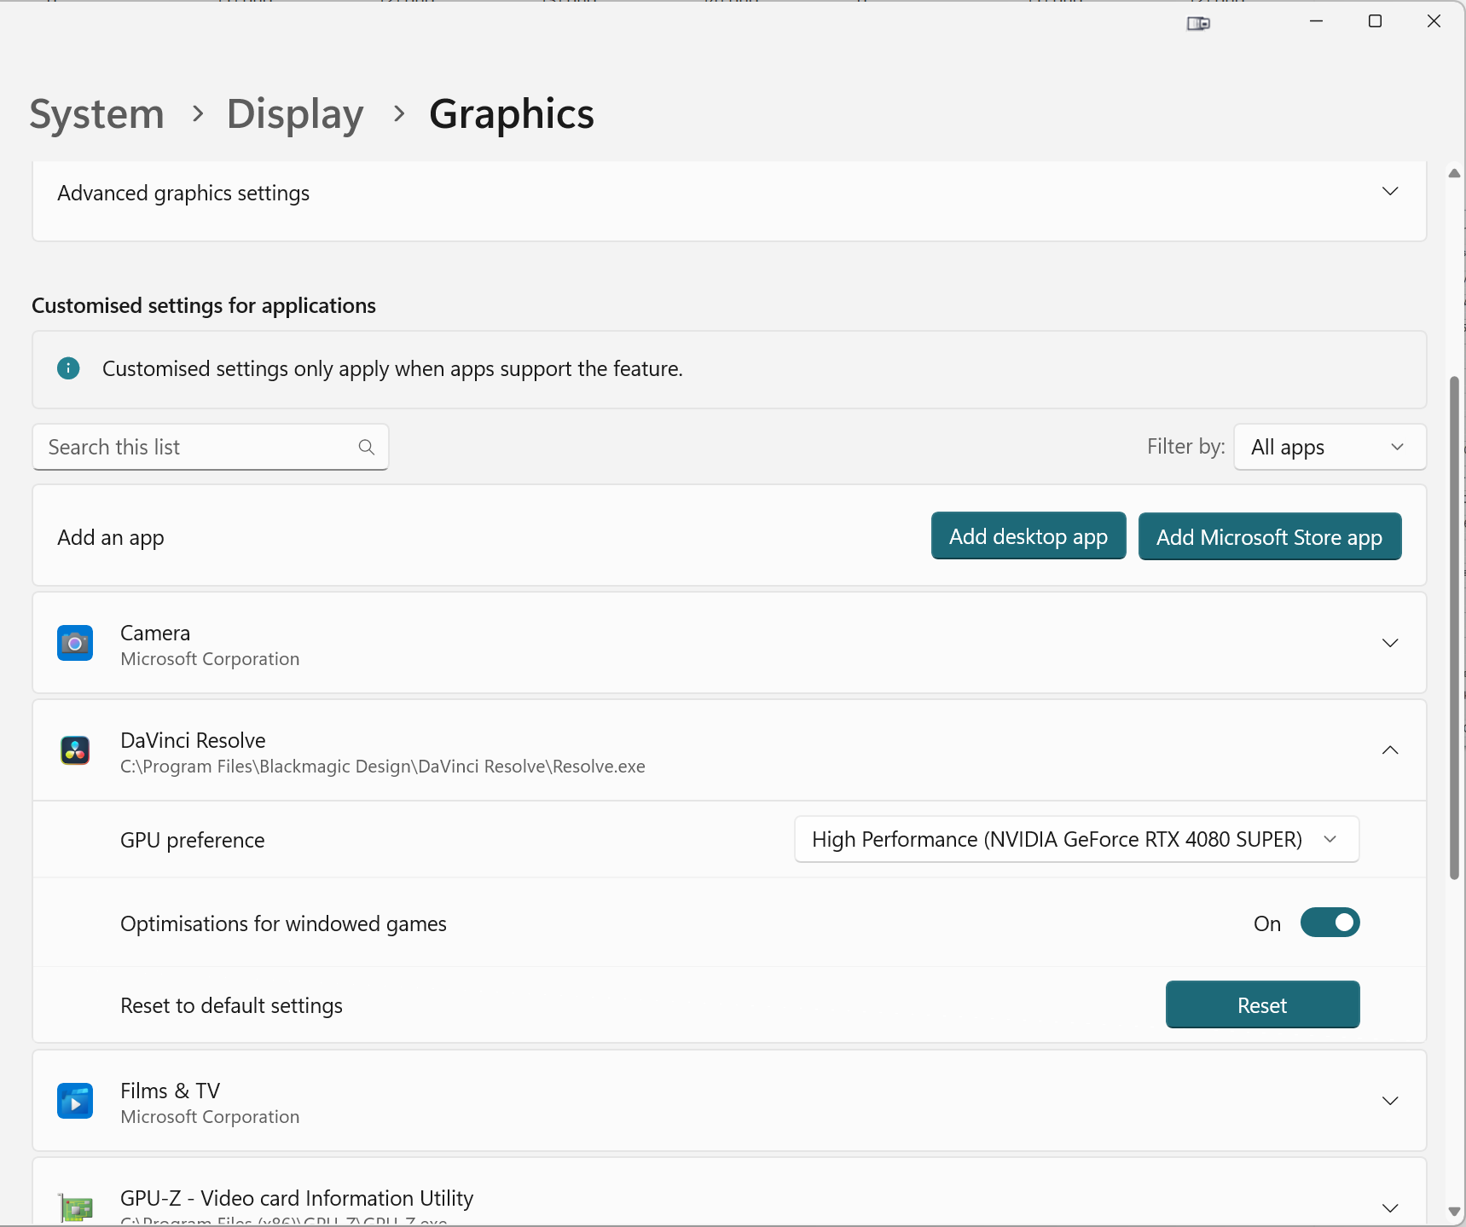Click the search magnifier icon
Screen dimensions: 1466x1227
coord(367,447)
